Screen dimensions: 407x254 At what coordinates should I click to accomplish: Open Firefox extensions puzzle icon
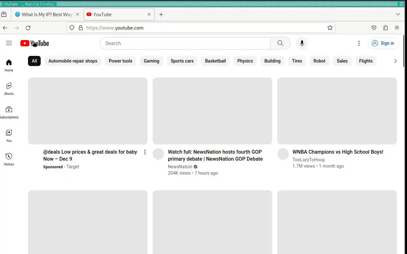385,28
